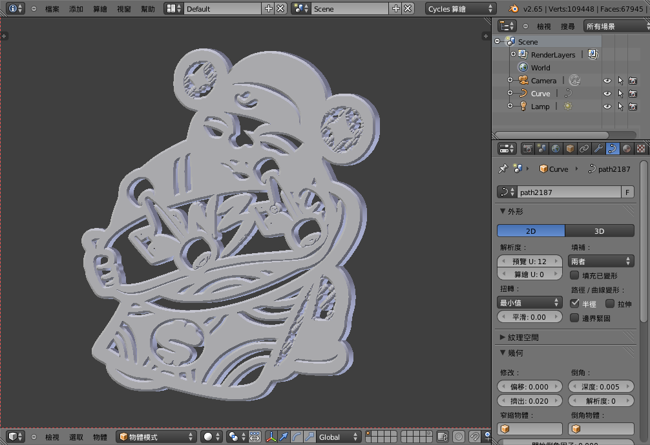Expand the RenderLayers tree item

(513, 54)
